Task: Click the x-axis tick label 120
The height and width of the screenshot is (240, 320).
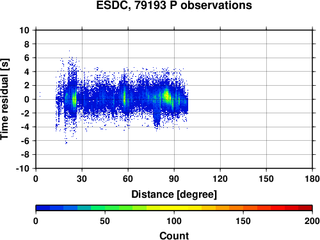Action: coord(220,179)
